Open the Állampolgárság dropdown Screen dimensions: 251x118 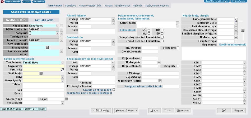tap(62, 81)
